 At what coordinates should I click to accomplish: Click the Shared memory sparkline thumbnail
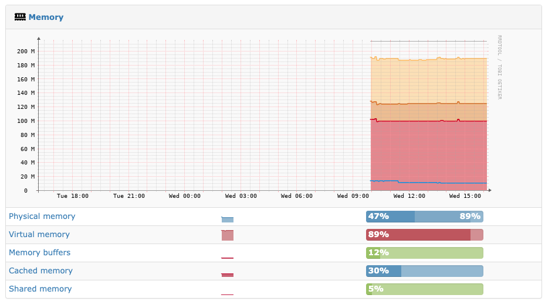pyautogui.click(x=227, y=294)
